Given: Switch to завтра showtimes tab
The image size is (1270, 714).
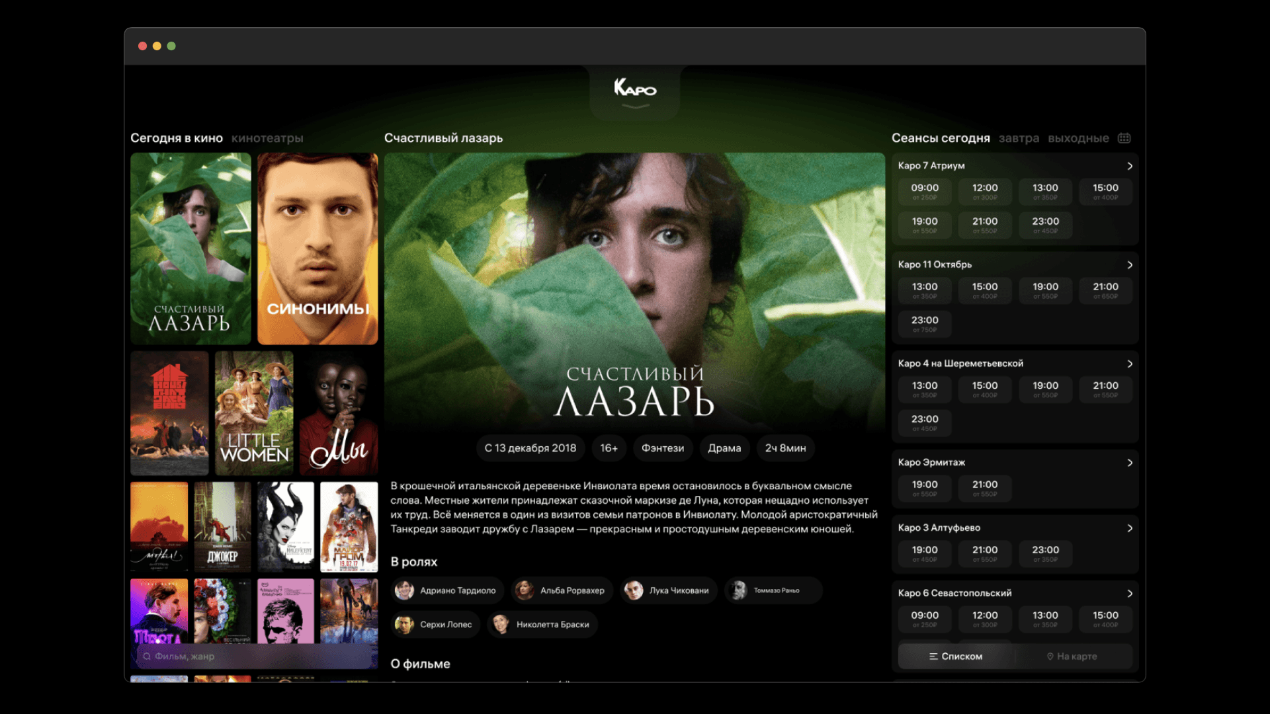Looking at the screenshot, I should [1019, 138].
